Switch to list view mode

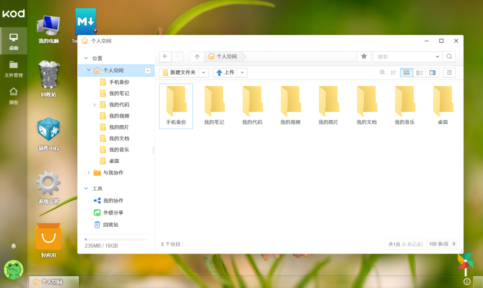coord(419,72)
